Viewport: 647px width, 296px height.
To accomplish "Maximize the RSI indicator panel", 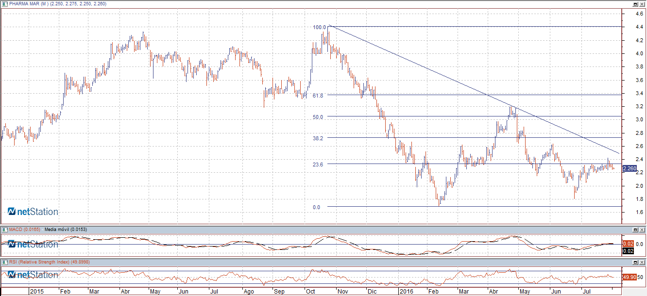I will [x=635, y=262].
